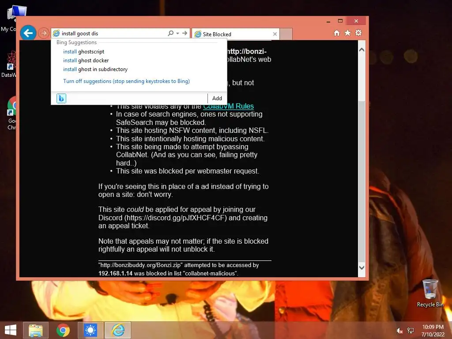Open the address bar dropdown arrow
The height and width of the screenshot is (339, 452).
coord(178,33)
